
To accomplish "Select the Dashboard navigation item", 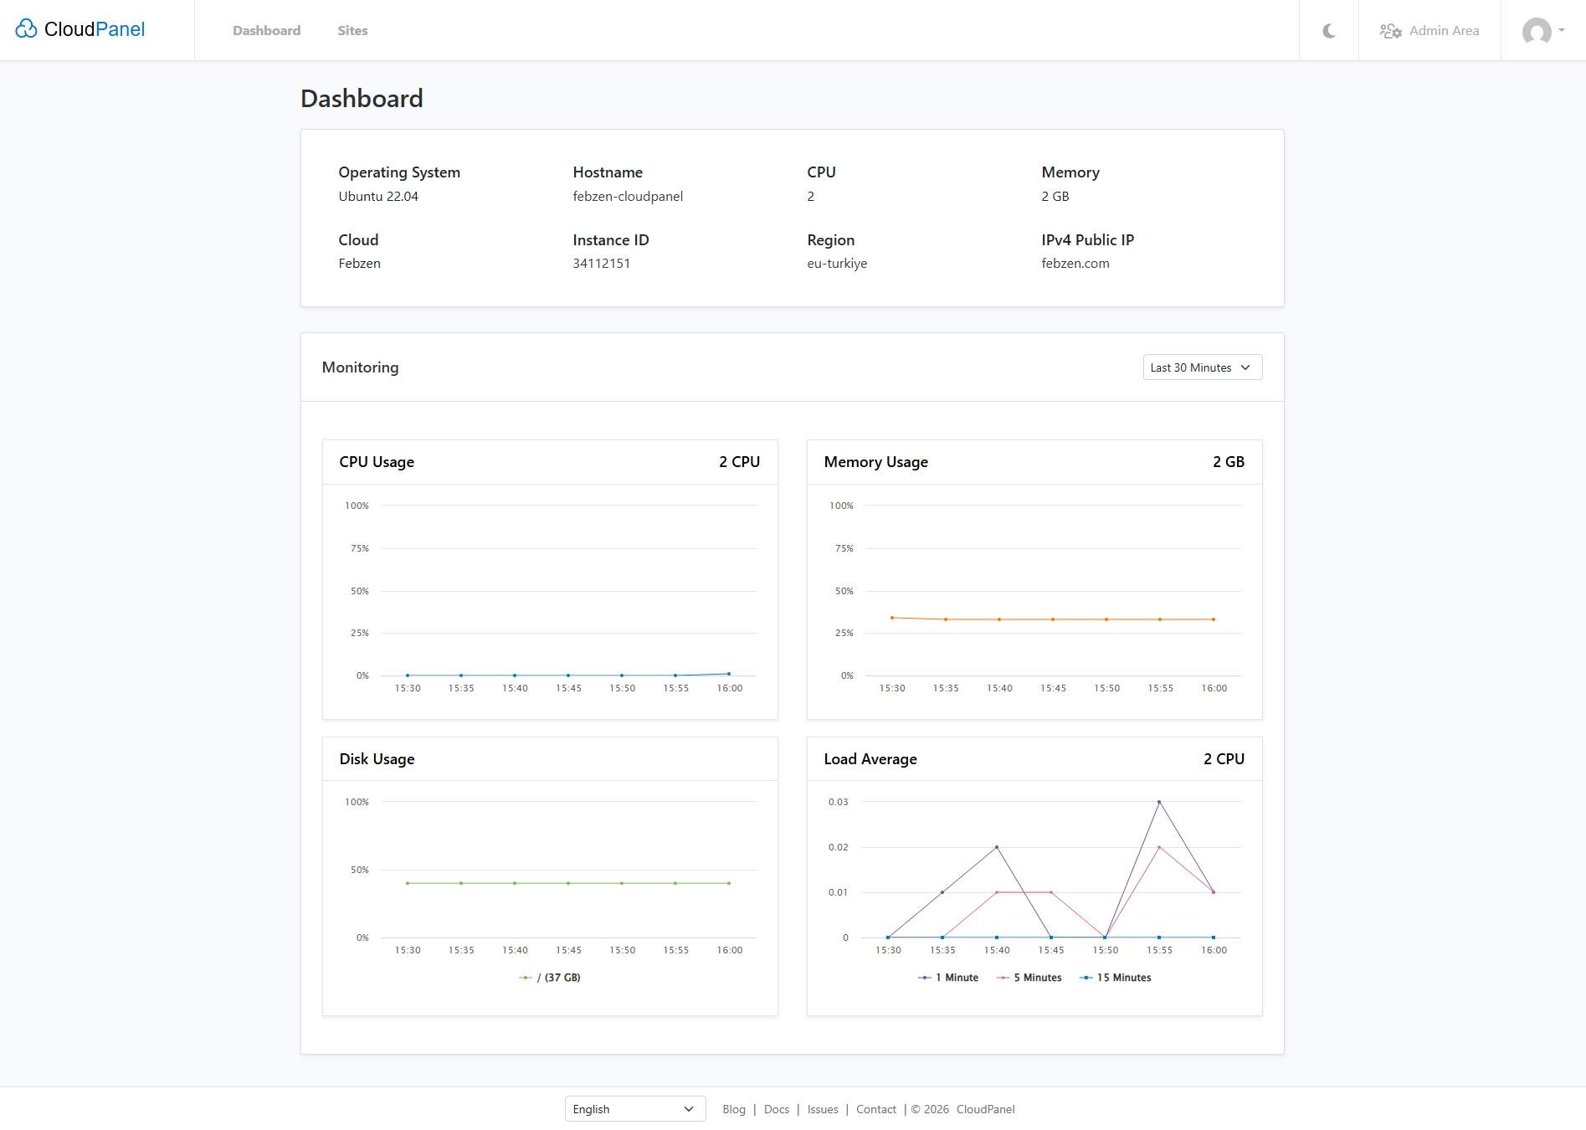I will 266,30.
